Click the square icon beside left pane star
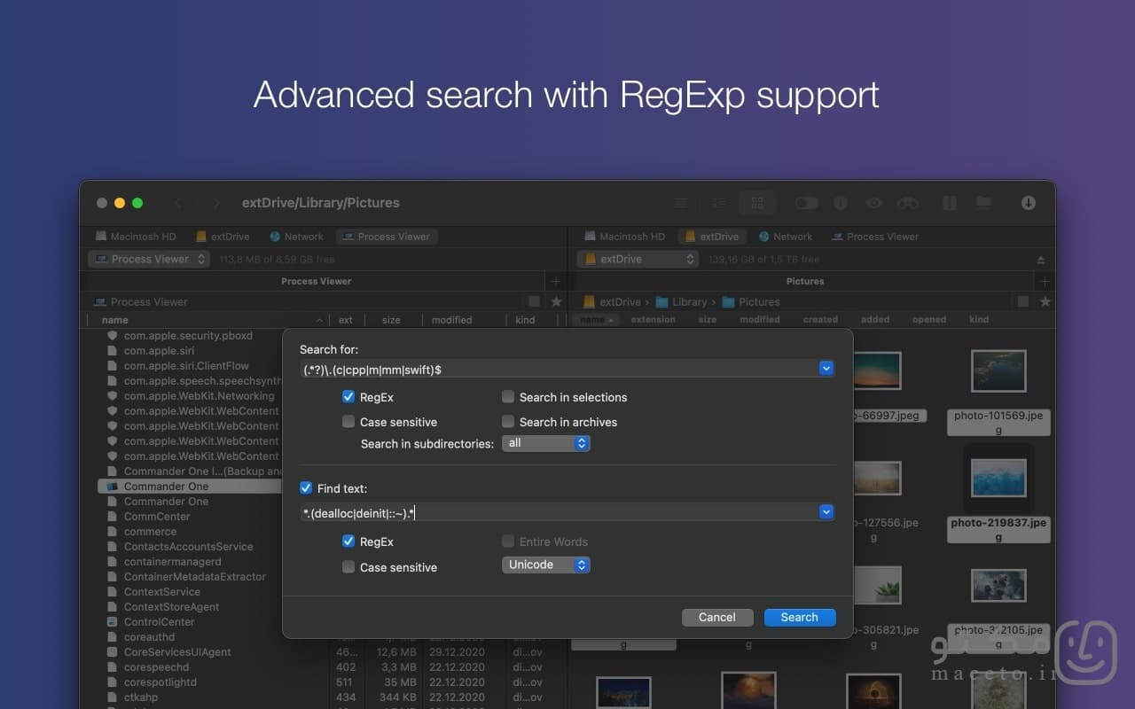This screenshot has height=709, width=1135. (534, 301)
